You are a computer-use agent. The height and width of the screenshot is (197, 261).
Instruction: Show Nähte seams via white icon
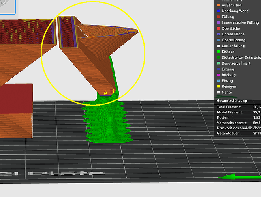tap(218, 92)
